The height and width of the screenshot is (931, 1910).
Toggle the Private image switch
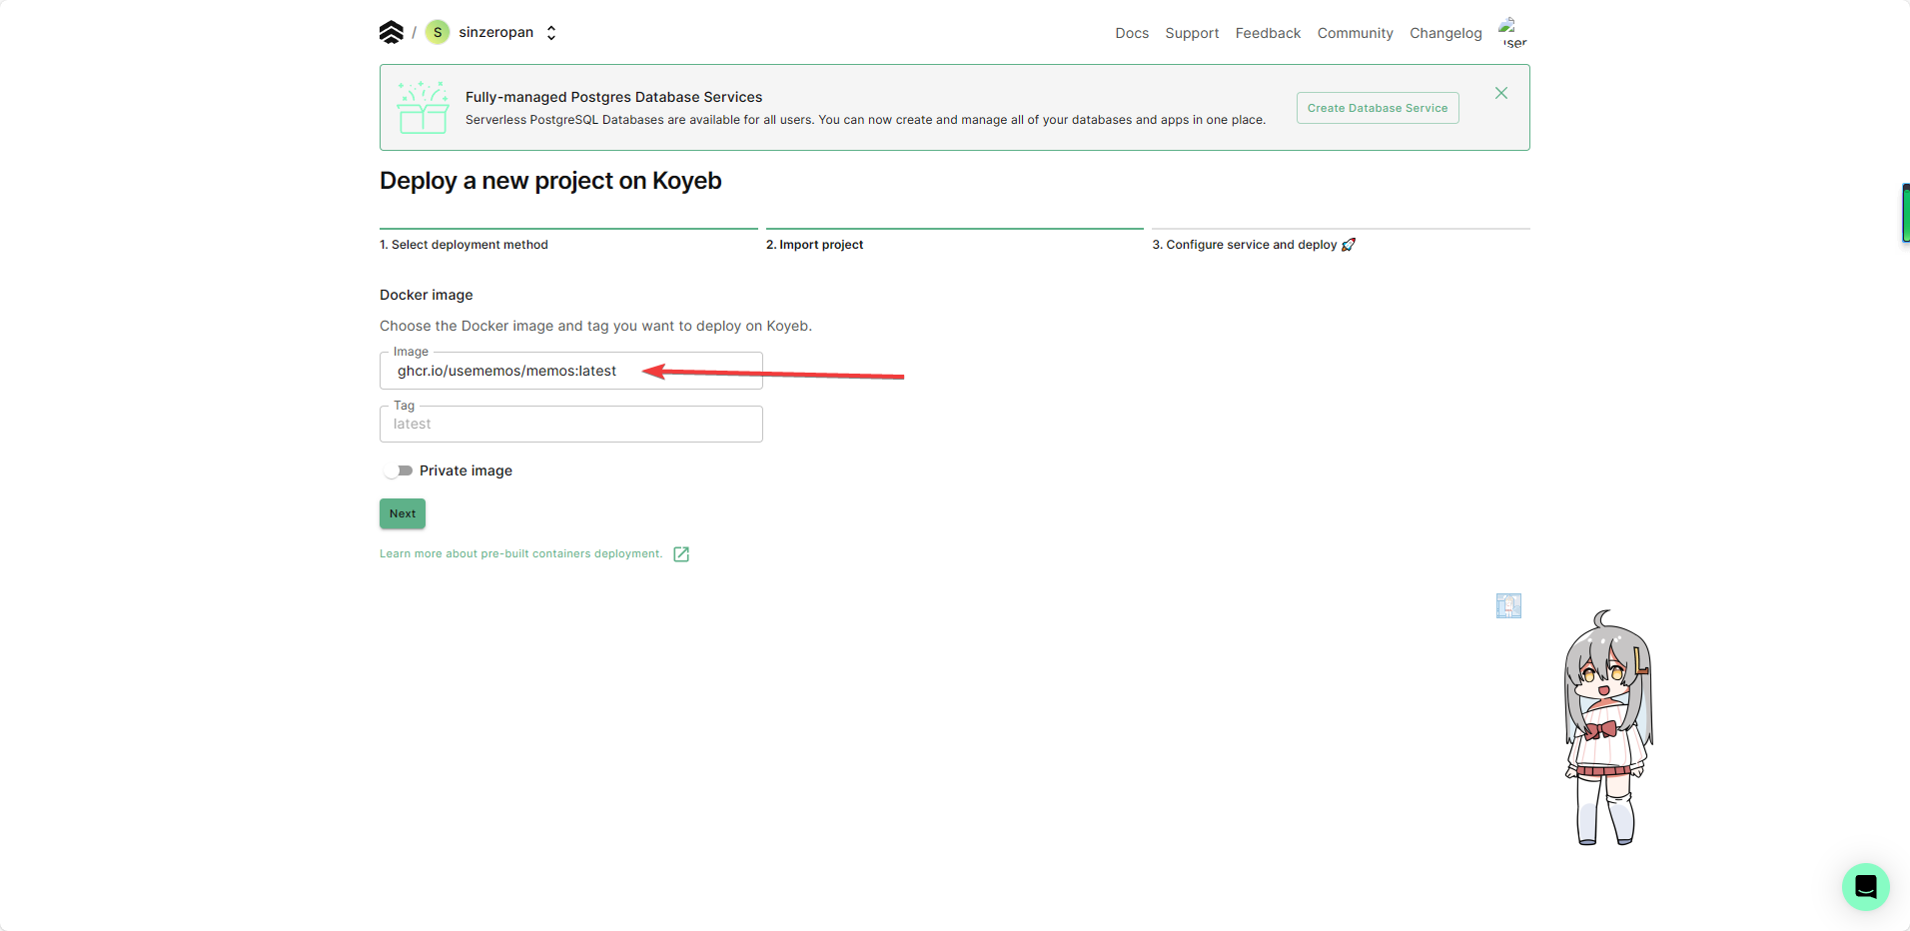coord(398,470)
